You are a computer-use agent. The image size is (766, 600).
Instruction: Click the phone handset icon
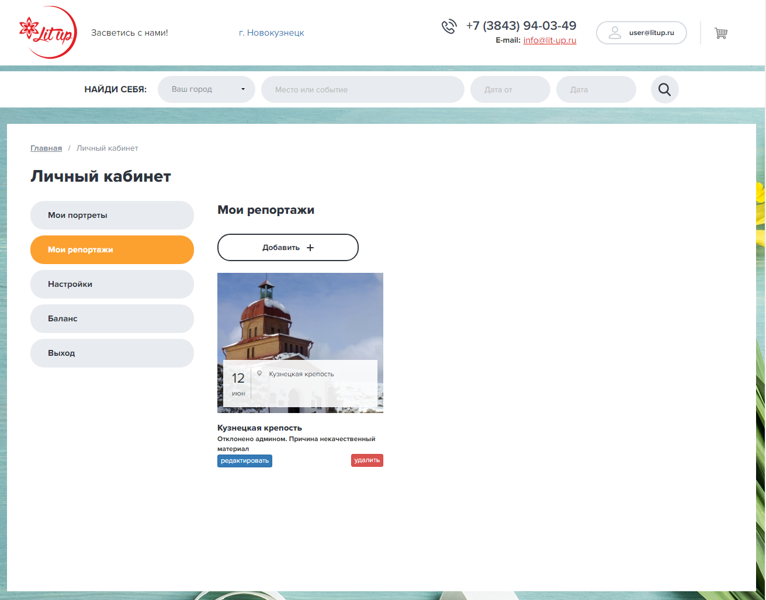click(x=449, y=26)
